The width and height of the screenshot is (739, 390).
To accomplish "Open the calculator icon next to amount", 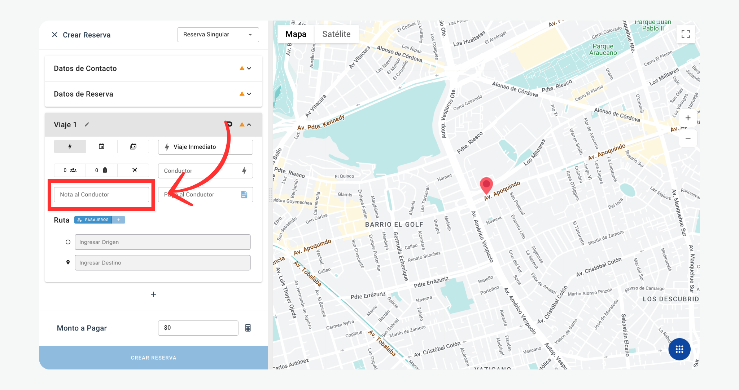I will click(x=248, y=328).
